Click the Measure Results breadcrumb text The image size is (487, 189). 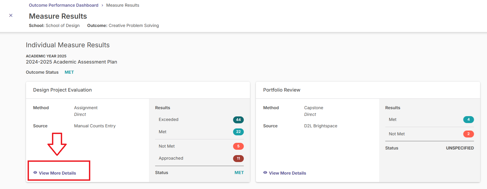click(123, 5)
